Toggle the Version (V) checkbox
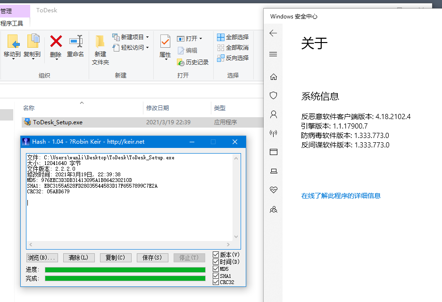 point(216,255)
